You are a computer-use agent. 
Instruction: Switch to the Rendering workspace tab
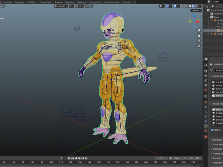tap(82, 2)
